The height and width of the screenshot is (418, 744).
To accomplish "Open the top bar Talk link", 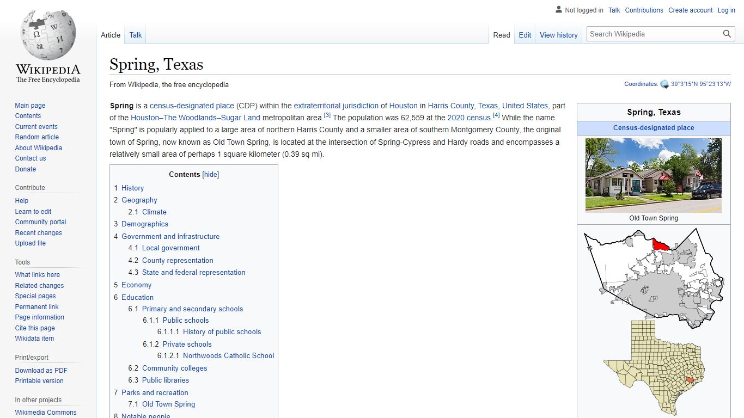I will 614,10.
